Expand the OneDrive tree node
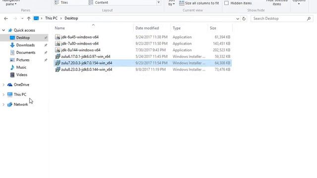The width and height of the screenshot is (317, 178). coord(3,85)
